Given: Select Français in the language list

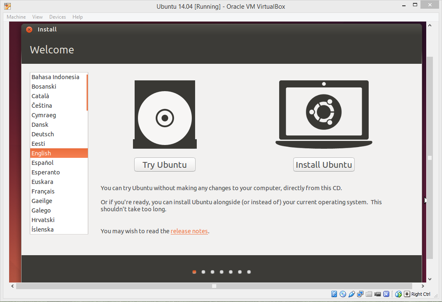Looking at the screenshot, I should click(59, 191).
